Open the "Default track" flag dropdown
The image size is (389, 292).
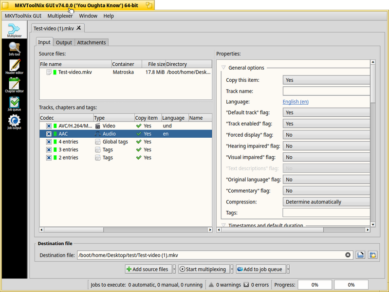(326, 112)
